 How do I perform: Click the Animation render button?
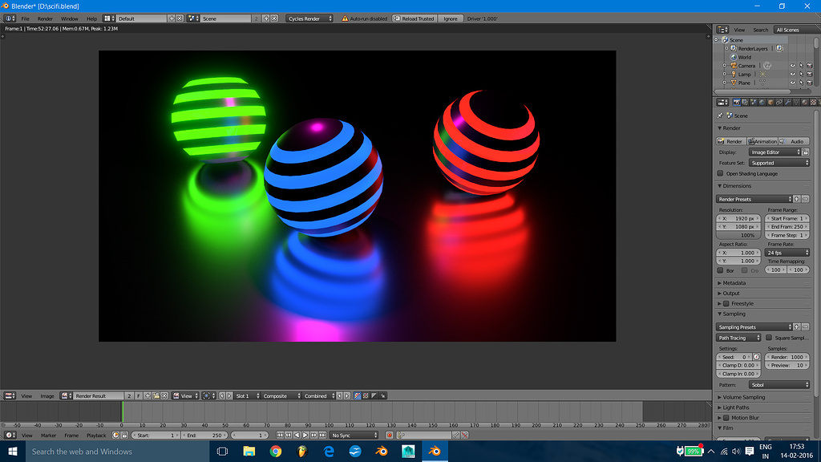click(762, 141)
